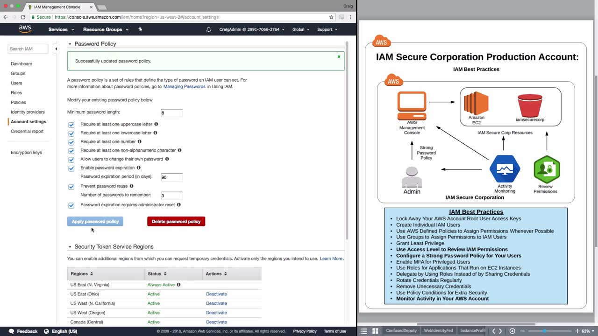Open Credential report in the sidebar

coord(27,131)
